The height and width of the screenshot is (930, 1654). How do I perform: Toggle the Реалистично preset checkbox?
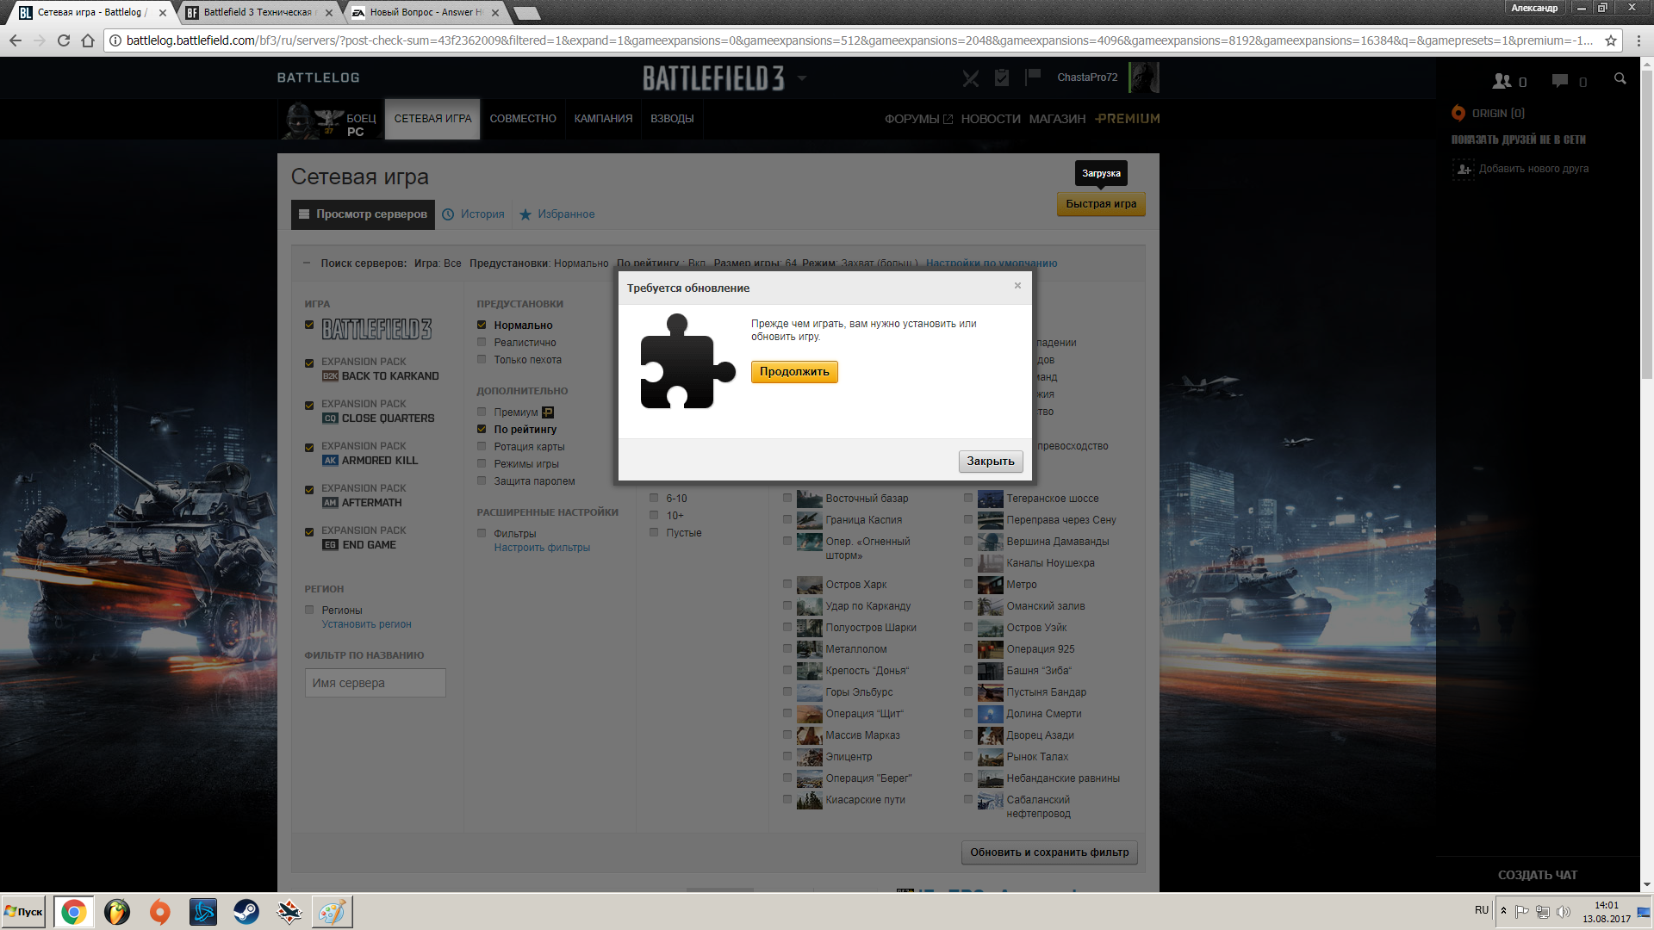point(482,342)
